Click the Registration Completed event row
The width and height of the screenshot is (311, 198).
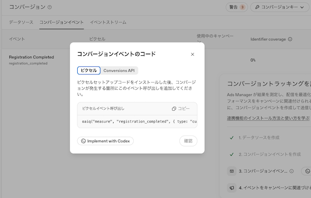pos(31,60)
